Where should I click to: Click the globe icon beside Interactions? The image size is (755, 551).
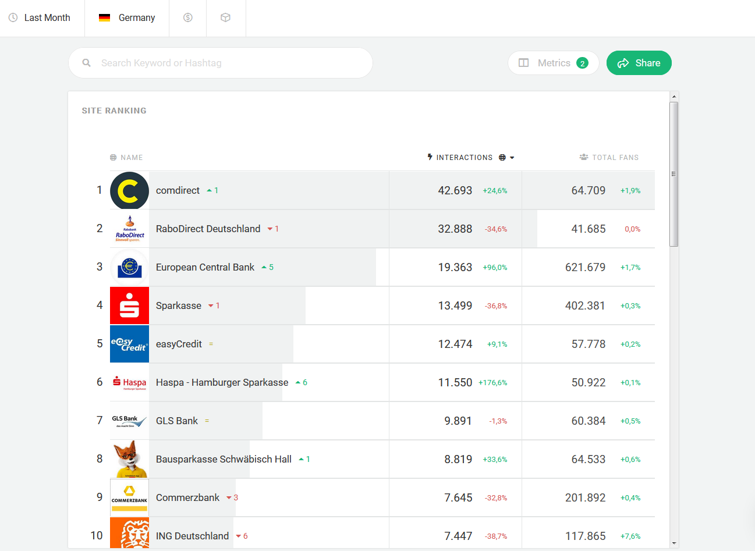click(502, 158)
